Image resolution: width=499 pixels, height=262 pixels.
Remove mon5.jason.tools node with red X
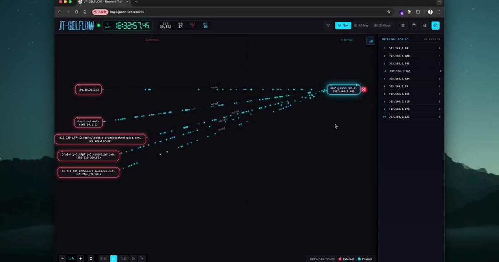point(364,89)
